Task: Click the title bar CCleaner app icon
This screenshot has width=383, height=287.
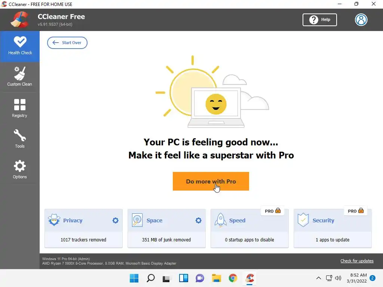Action: (4, 4)
